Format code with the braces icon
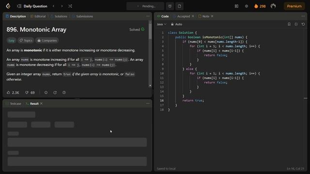 tap(296, 24)
